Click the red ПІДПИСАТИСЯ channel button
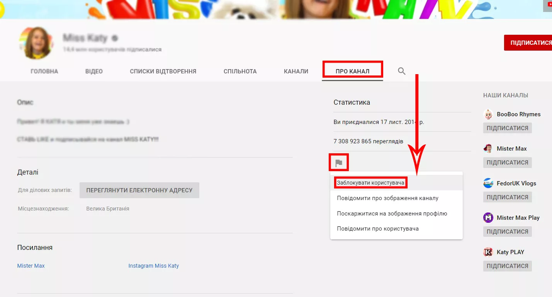The width and height of the screenshot is (552, 297). [x=528, y=42]
